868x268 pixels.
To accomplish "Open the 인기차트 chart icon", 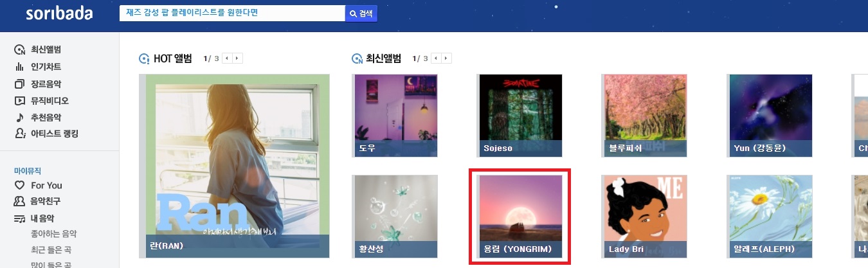I will pos(19,67).
